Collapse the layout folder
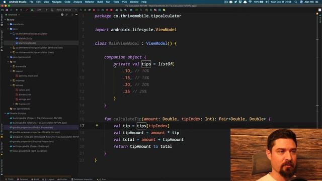 point(11,71)
